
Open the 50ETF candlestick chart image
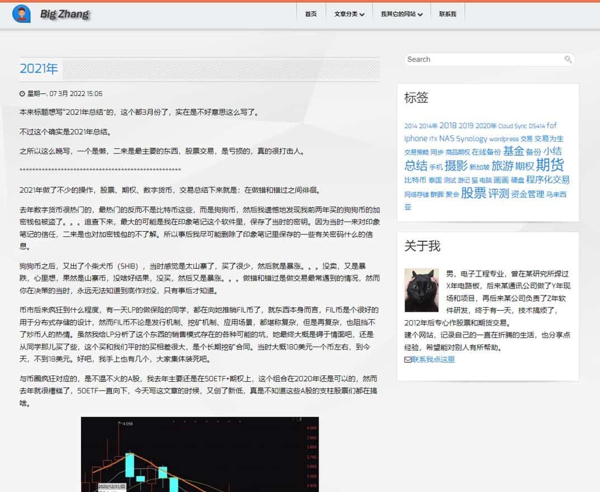[x=200, y=454]
